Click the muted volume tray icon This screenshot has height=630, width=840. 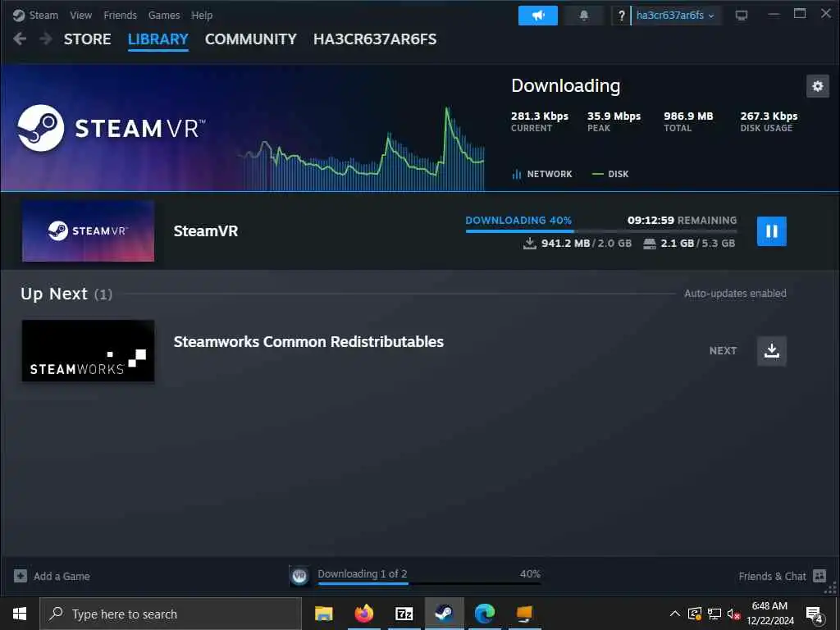[x=733, y=614]
